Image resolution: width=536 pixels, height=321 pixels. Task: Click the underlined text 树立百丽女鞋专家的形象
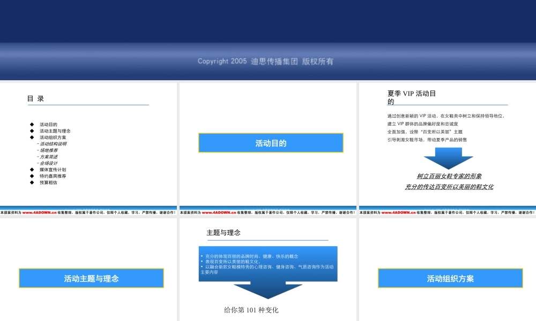(450, 175)
